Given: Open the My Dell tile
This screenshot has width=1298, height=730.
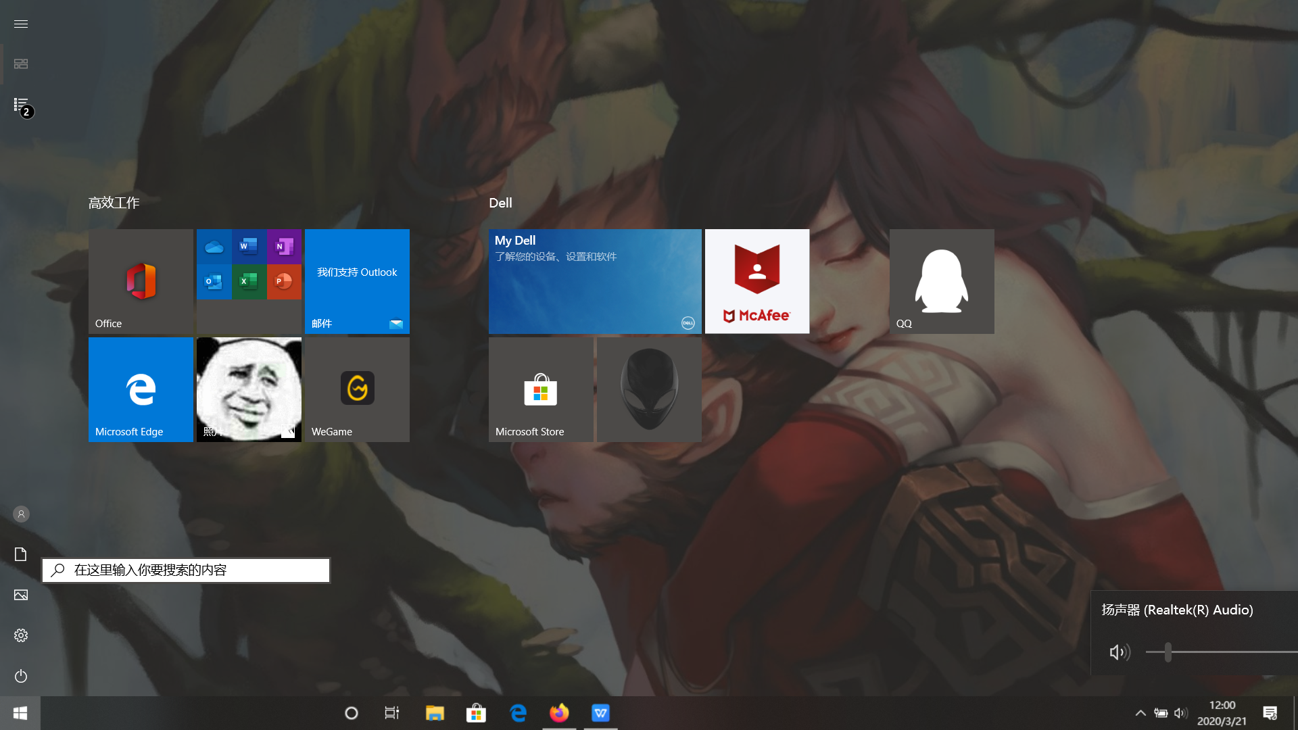Looking at the screenshot, I should pyautogui.click(x=595, y=281).
